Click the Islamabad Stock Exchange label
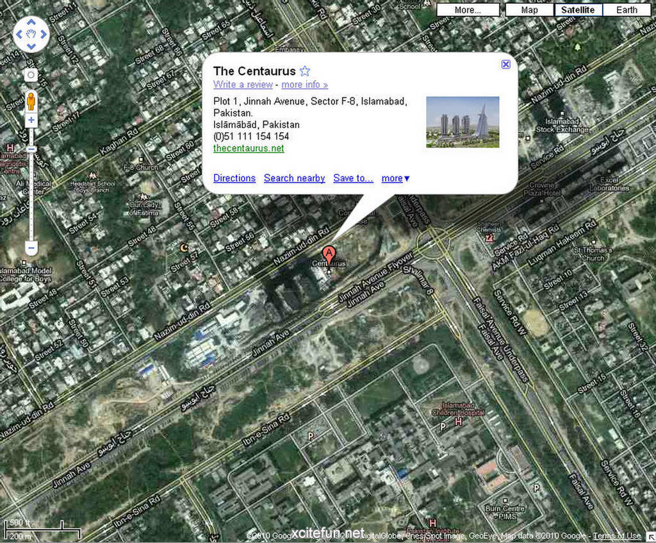Image resolution: width=656 pixels, height=543 pixels. 562,126
